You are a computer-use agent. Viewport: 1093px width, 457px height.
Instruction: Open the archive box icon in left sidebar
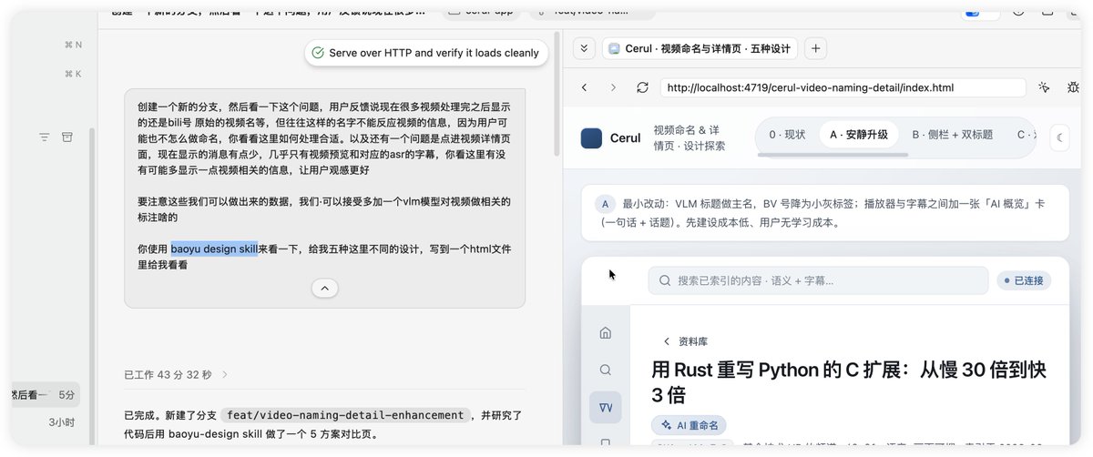click(66, 137)
